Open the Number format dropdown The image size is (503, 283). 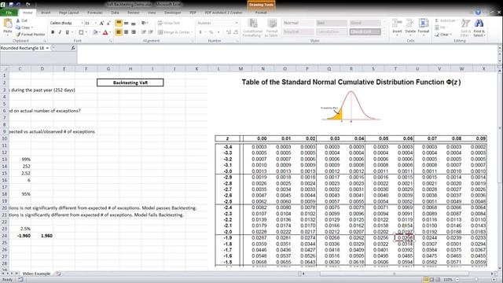237,23
